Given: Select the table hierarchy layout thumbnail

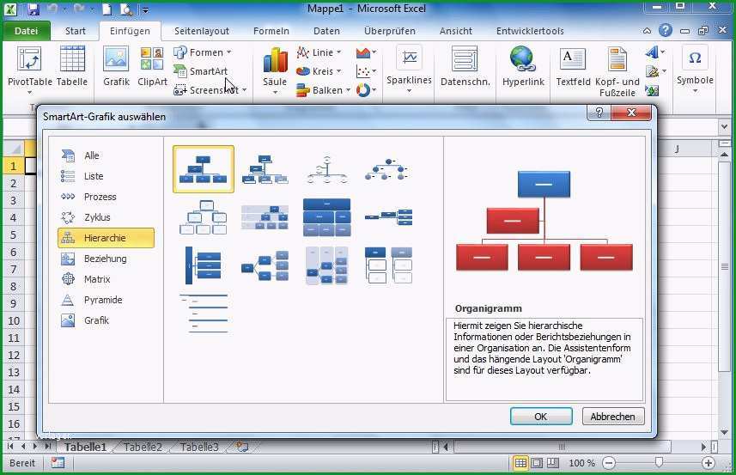Looking at the screenshot, I should [x=326, y=217].
